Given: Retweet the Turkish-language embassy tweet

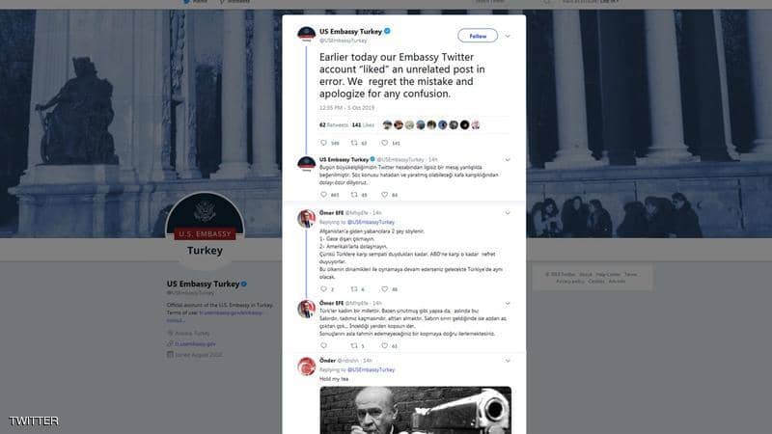Looking at the screenshot, I should click(354, 195).
